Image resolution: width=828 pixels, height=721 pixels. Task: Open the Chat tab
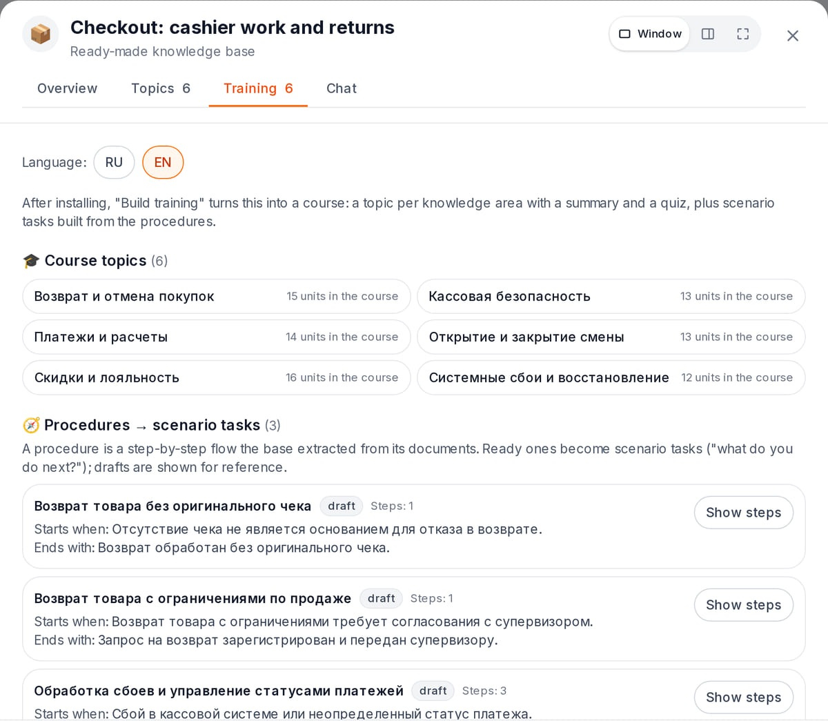click(x=342, y=88)
